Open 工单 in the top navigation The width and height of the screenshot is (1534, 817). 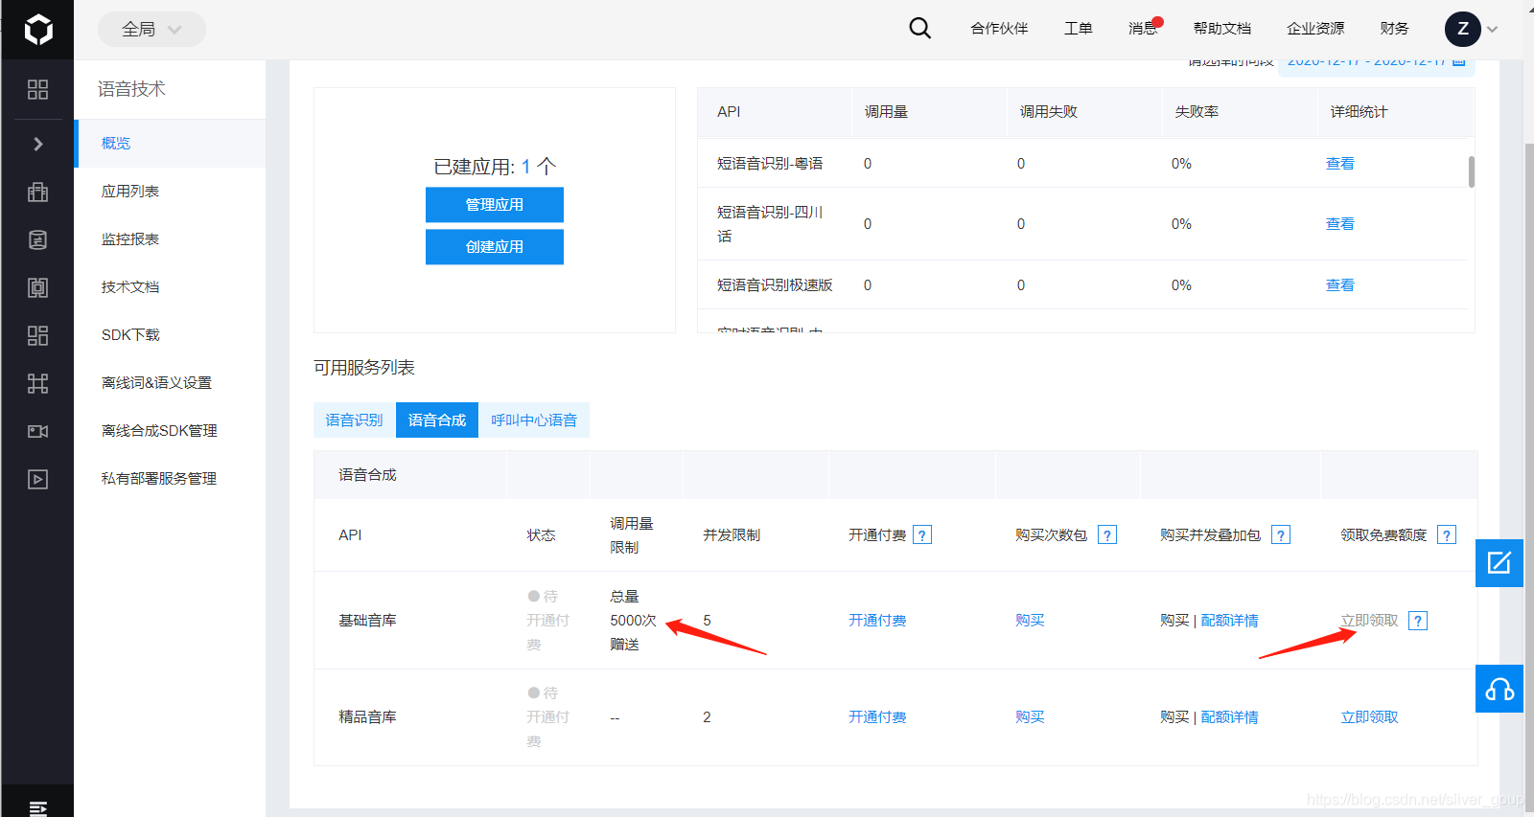pyautogui.click(x=1078, y=29)
